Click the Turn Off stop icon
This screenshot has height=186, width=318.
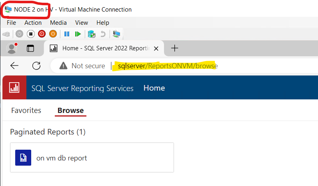point(31,34)
